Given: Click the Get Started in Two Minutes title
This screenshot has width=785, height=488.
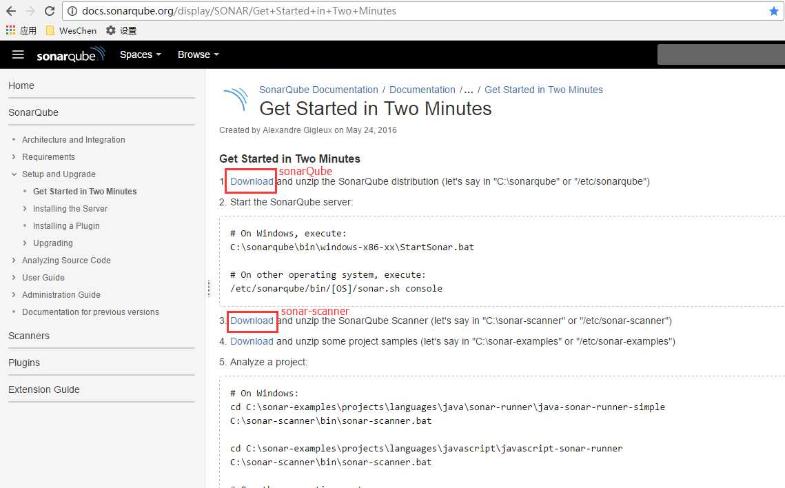Looking at the screenshot, I should [376, 109].
